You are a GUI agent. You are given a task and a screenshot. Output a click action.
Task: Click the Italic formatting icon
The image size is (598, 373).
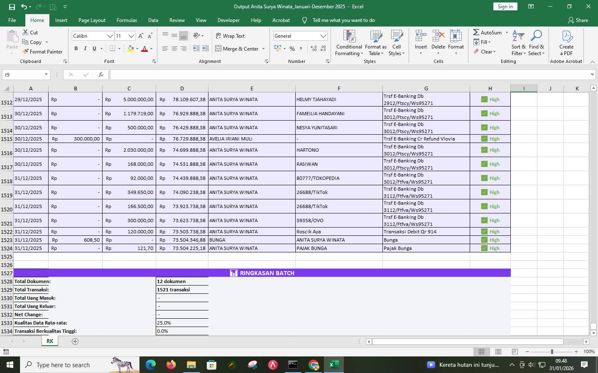85,48
